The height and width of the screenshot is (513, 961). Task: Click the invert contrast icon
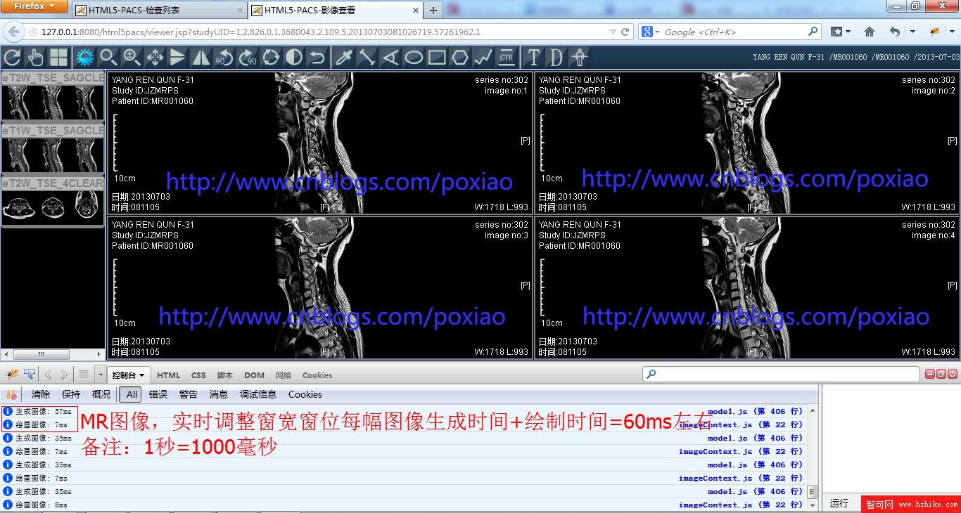point(294,58)
